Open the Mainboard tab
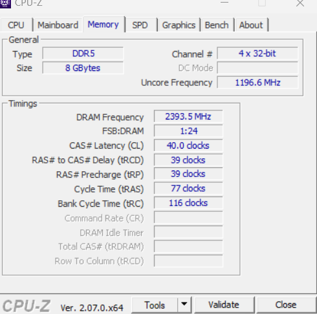 click(x=58, y=25)
